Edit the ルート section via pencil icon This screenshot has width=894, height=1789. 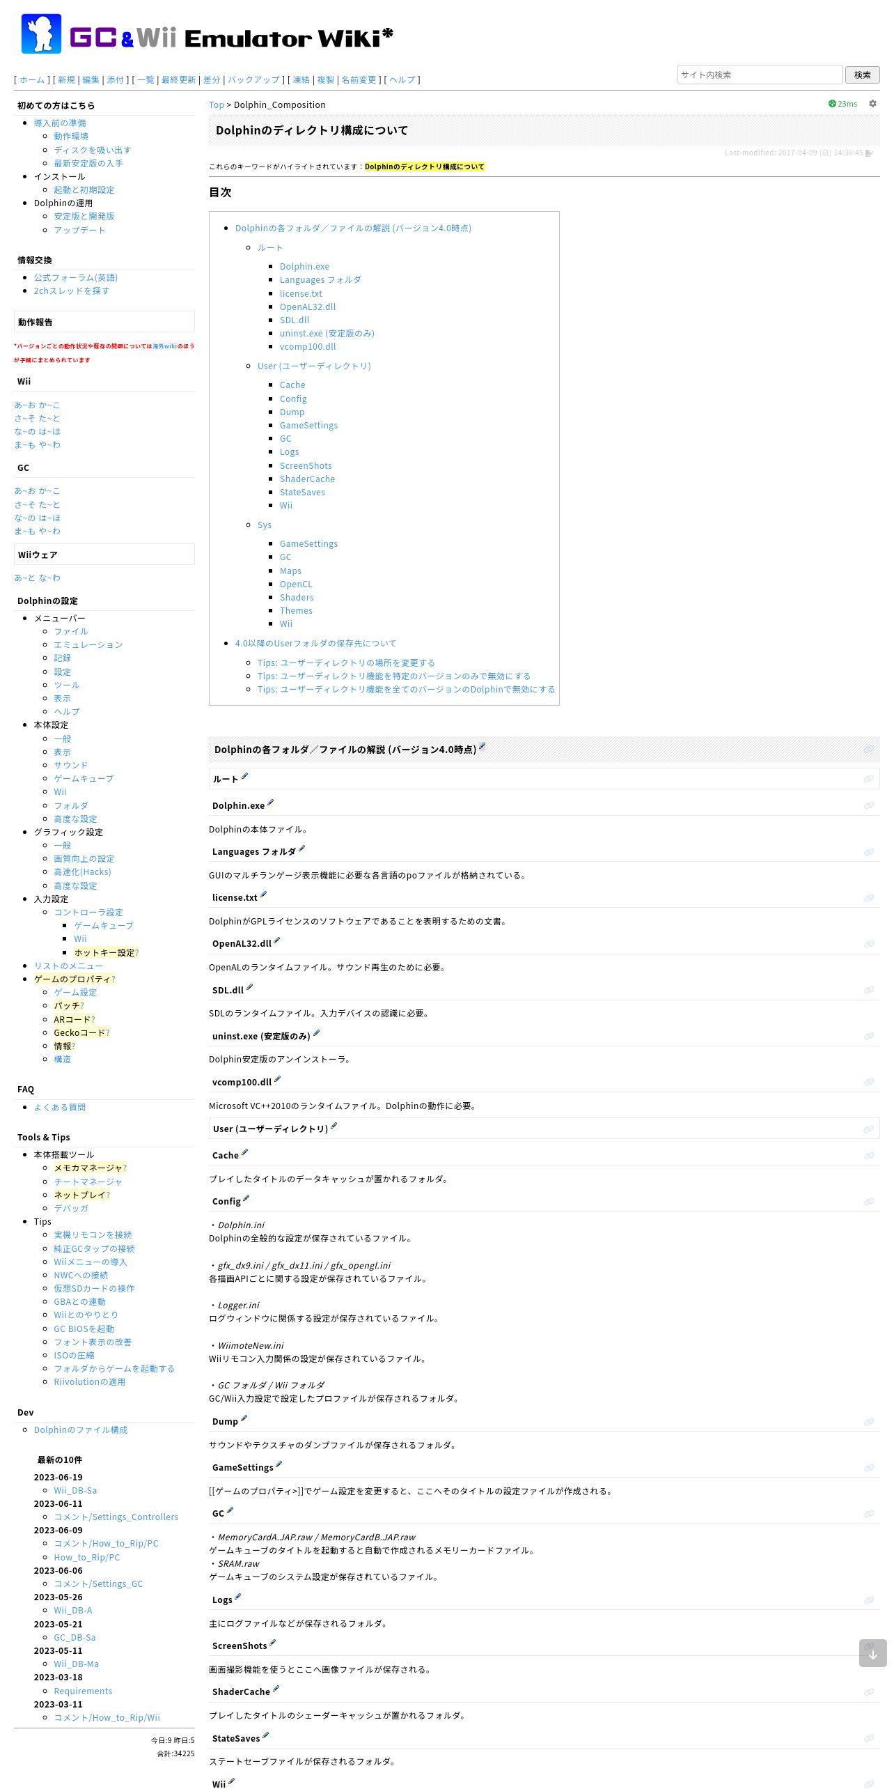[x=244, y=777]
